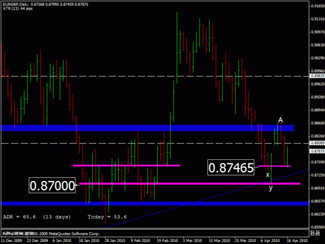
Task: Select the white dashed line at 0.88089
Action: (x=155, y=143)
